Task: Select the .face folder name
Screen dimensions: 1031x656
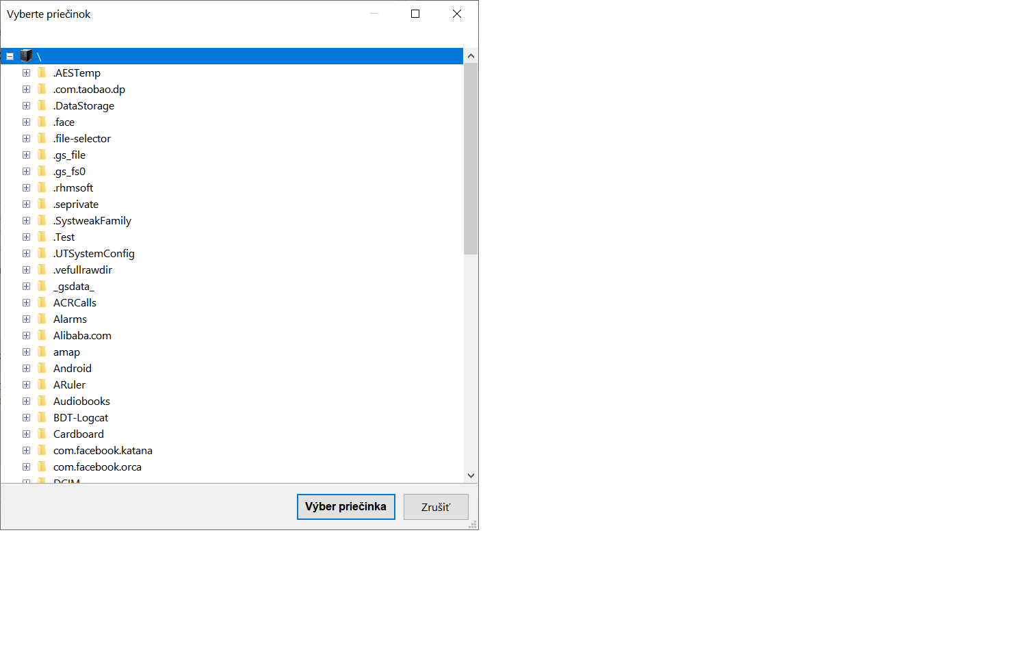Action: click(64, 122)
